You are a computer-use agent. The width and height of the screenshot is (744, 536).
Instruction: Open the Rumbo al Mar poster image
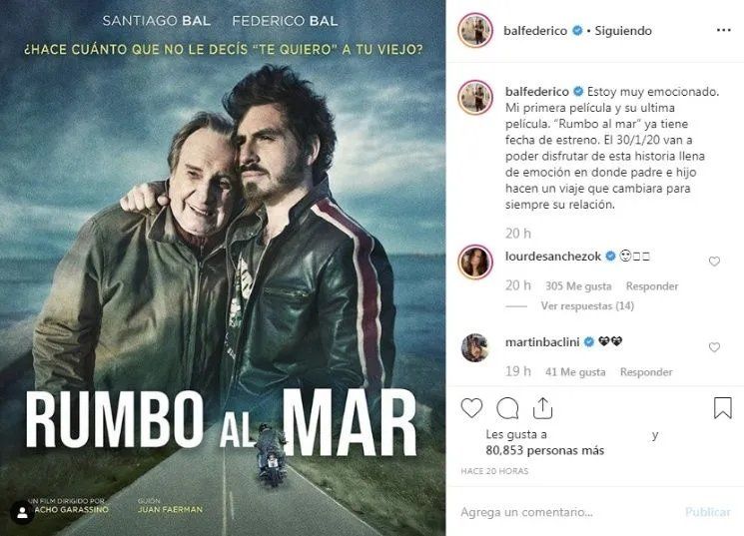223,268
